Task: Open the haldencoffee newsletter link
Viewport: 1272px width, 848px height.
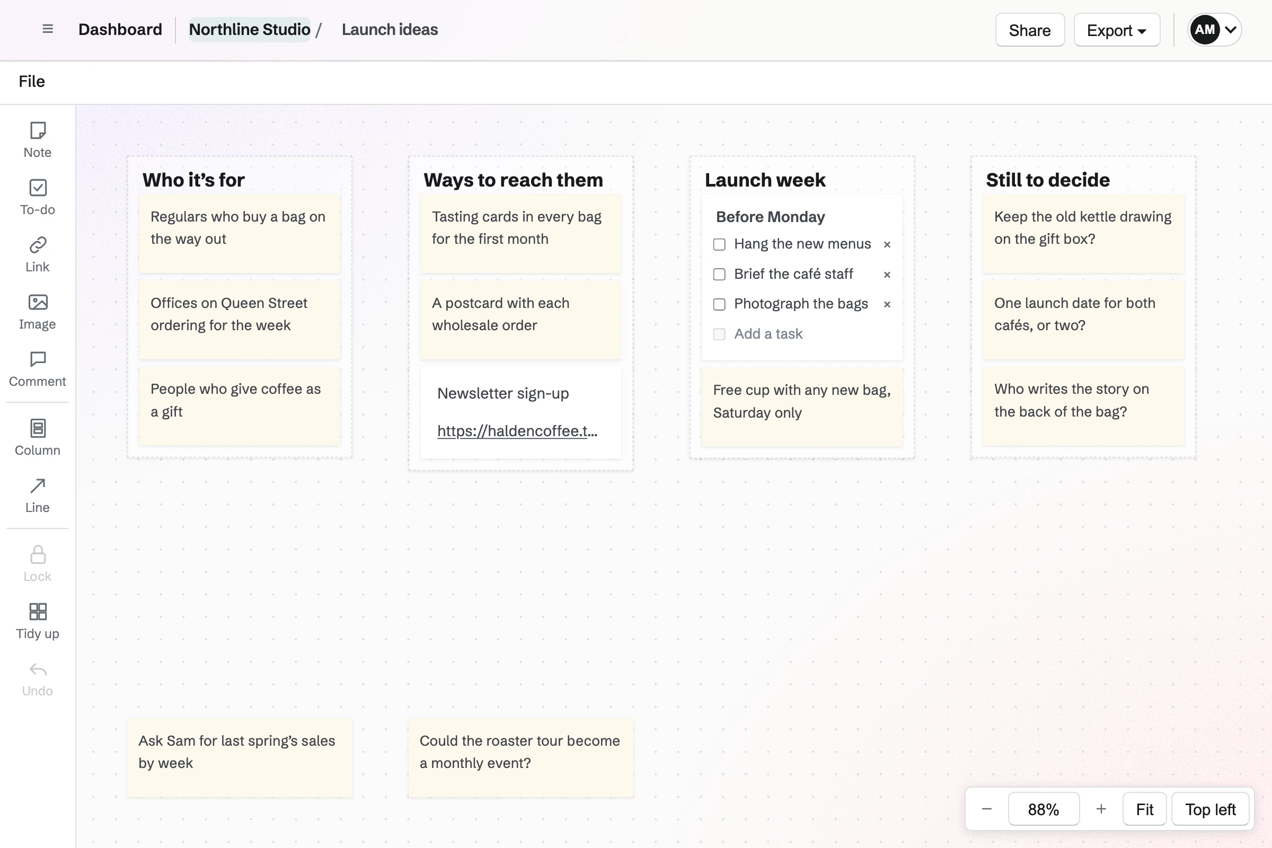Action: tap(517, 431)
